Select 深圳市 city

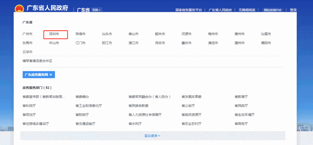(54, 34)
